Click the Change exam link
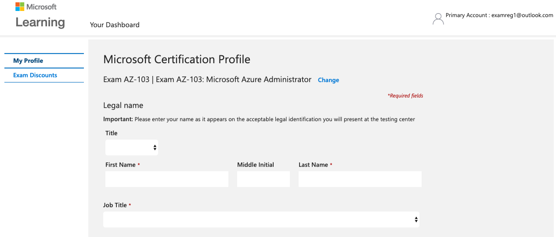 [x=329, y=80]
